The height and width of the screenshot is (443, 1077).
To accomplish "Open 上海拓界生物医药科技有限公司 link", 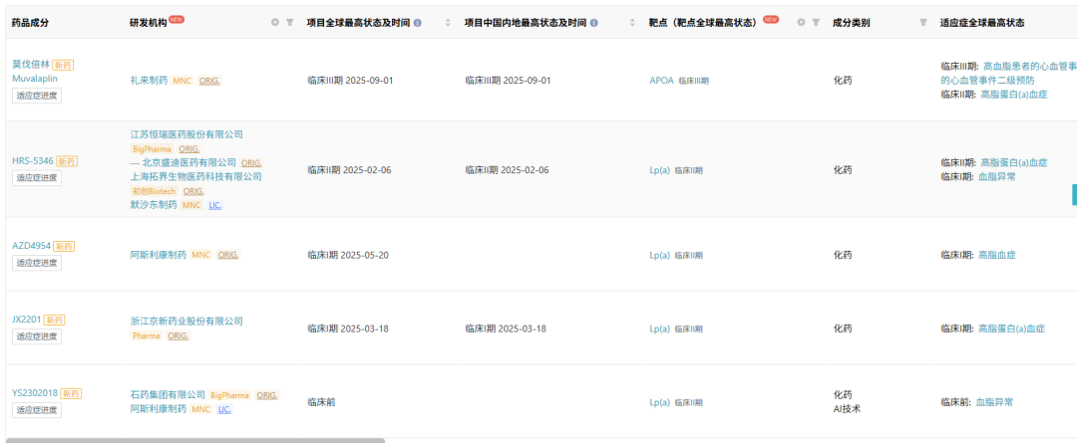I will click(195, 177).
